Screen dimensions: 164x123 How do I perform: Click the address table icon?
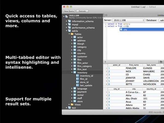(75, 40)
